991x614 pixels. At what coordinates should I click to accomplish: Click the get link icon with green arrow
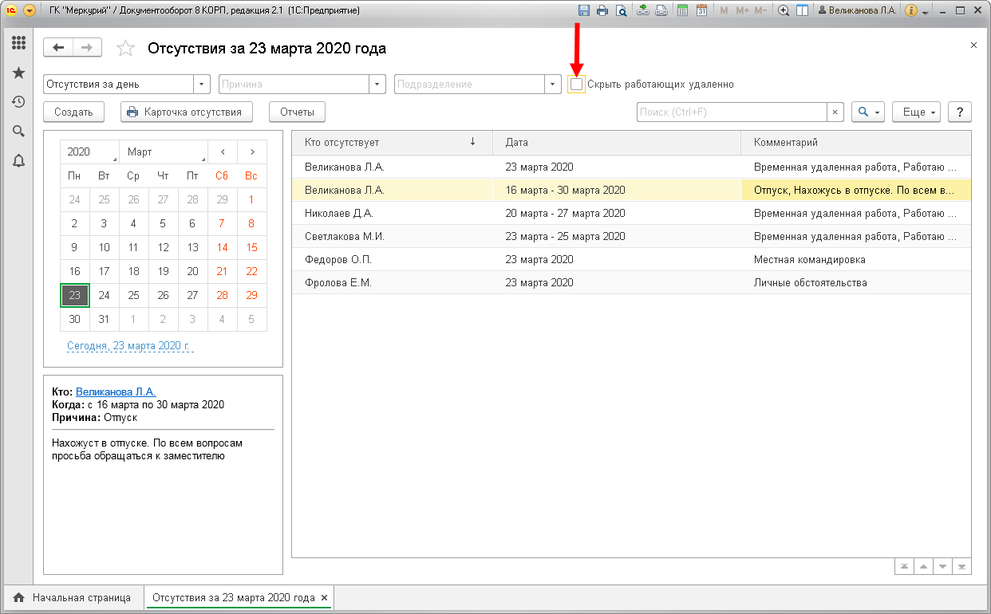click(x=644, y=10)
